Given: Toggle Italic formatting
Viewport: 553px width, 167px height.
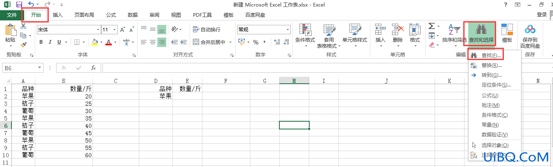Looking at the screenshot, I should pos(50,42).
